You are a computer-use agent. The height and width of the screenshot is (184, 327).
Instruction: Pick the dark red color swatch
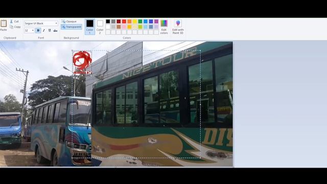click(119, 21)
